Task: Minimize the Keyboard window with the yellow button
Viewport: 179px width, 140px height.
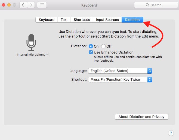Action: 9,5
